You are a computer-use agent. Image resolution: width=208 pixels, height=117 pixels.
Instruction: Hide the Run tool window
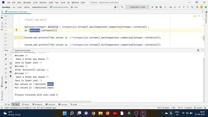[x=202, y=50]
